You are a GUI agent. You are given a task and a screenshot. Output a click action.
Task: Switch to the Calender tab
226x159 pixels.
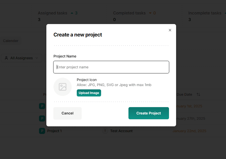[x=11, y=41]
